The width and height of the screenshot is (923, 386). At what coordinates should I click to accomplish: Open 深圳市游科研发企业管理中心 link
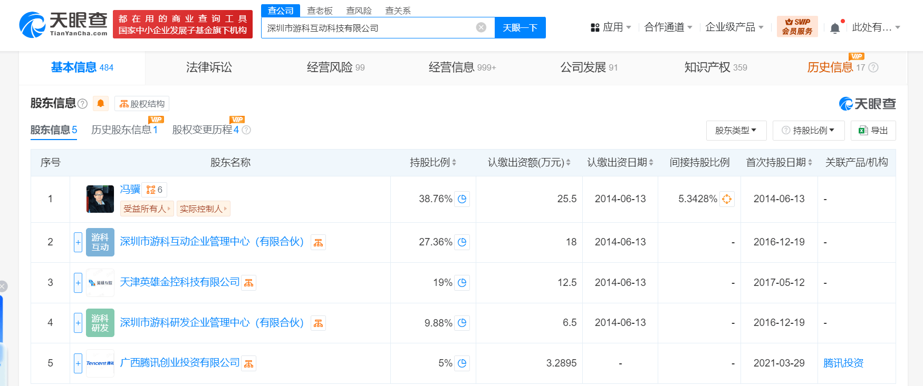tap(211, 322)
